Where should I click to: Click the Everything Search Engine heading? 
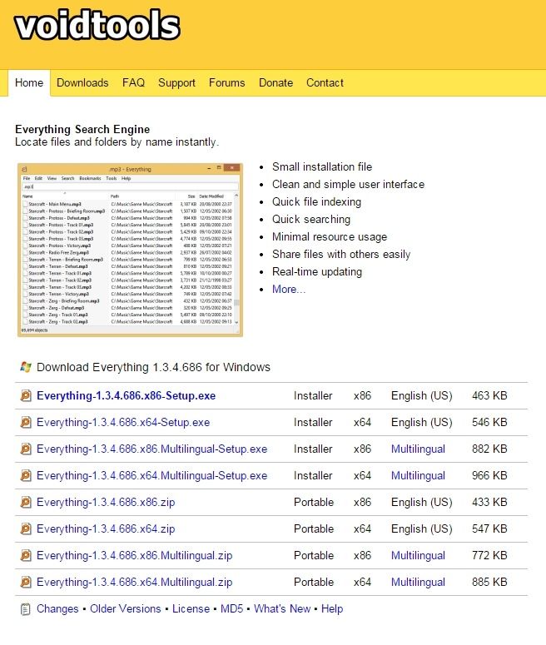point(82,129)
